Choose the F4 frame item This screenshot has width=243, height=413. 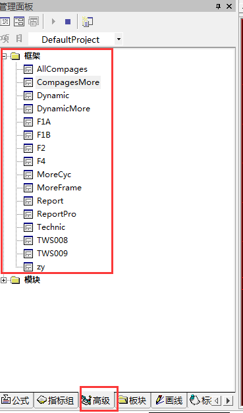click(x=41, y=161)
